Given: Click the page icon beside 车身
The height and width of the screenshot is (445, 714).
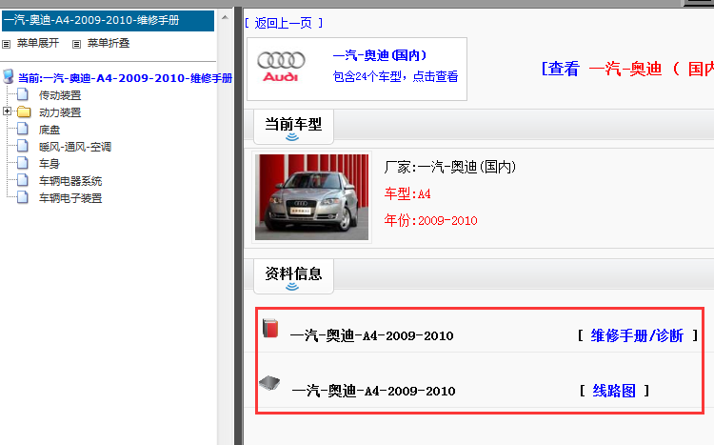Looking at the screenshot, I should [22, 163].
